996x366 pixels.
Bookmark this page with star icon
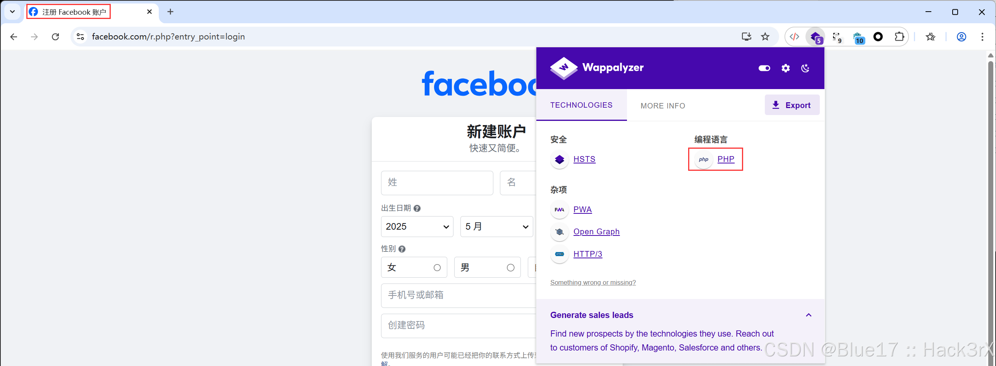coord(765,37)
